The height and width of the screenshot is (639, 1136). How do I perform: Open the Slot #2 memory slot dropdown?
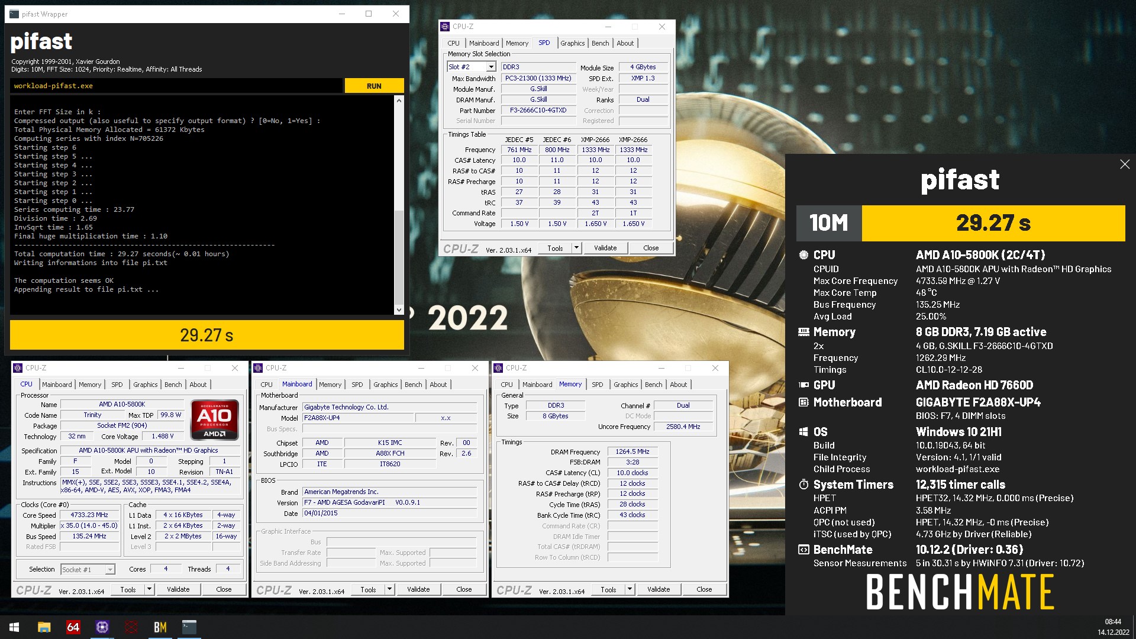tap(490, 67)
